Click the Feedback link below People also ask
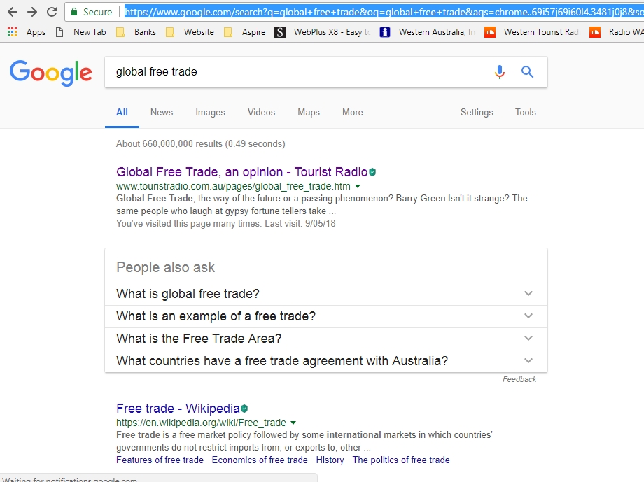 tap(519, 379)
